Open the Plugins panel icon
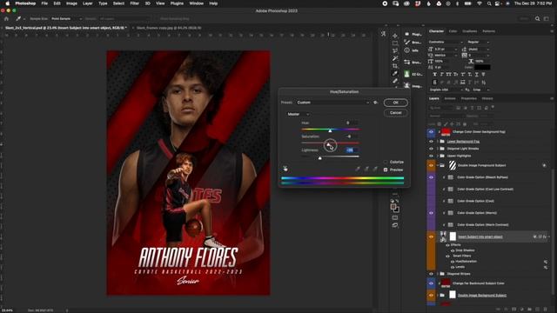Image resolution: width=557 pixels, height=313 pixels. click(x=407, y=34)
